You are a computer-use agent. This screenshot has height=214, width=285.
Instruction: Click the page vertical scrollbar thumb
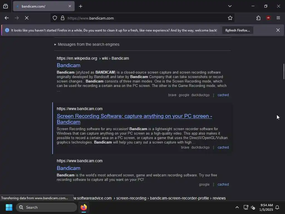click(x=284, y=71)
